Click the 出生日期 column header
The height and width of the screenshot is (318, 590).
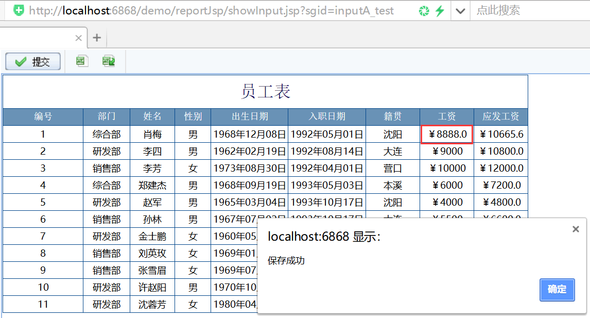[250, 117]
